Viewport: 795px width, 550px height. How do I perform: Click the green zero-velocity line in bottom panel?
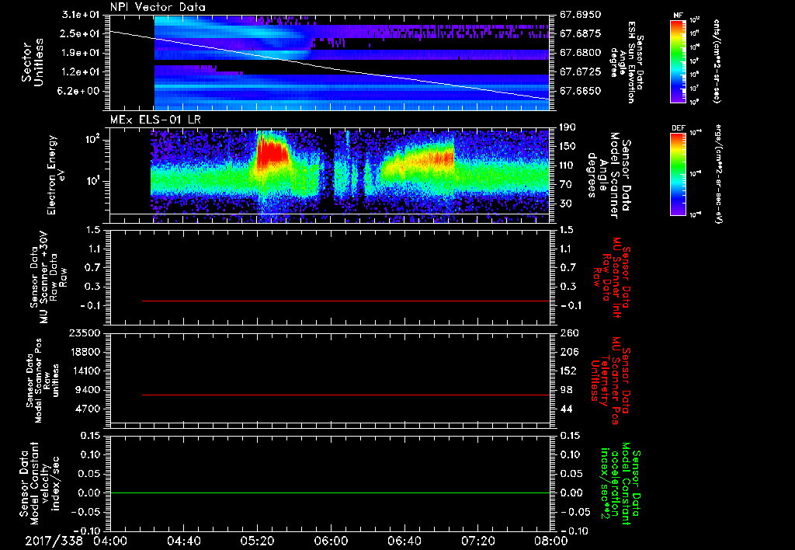pos(329,493)
